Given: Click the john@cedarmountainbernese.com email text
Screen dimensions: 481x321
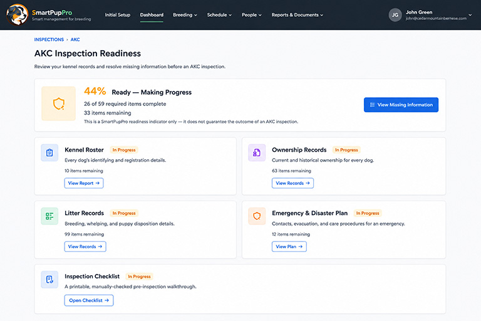Looking at the screenshot, I should pos(436,18).
